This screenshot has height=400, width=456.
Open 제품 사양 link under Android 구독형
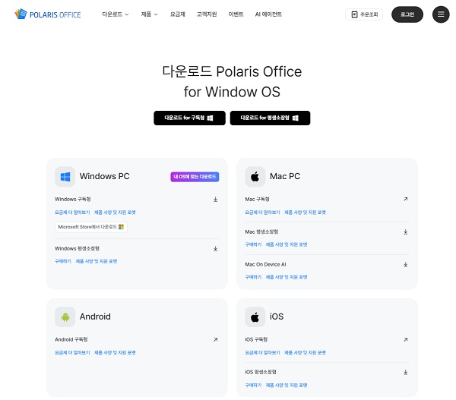click(x=115, y=353)
